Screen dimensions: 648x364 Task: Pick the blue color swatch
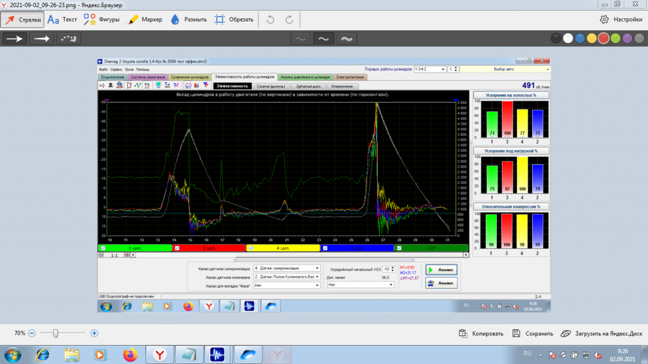(x=580, y=39)
